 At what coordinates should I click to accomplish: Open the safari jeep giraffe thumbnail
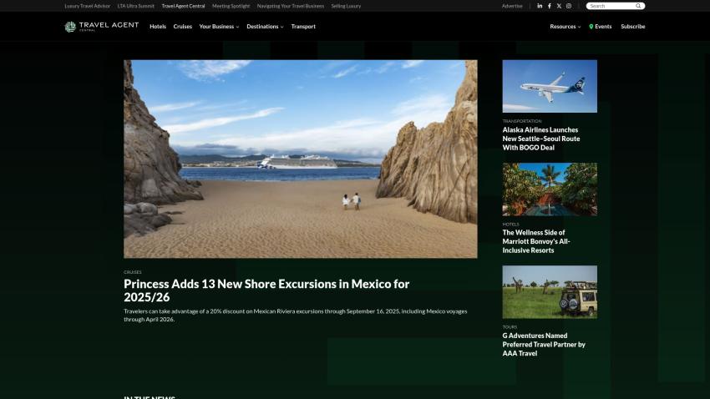(550, 292)
